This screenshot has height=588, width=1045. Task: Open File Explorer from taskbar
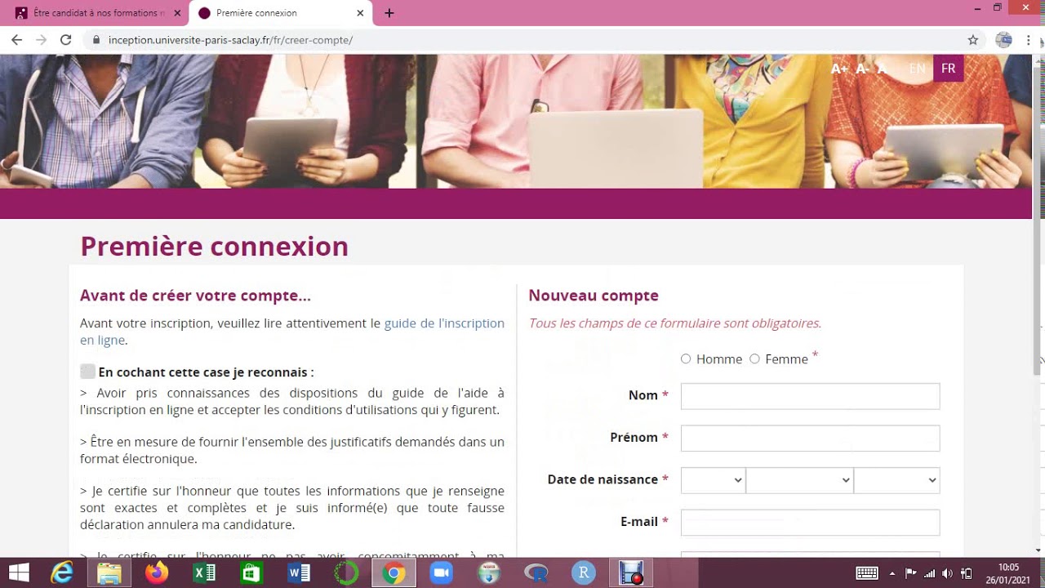pyautogui.click(x=109, y=572)
